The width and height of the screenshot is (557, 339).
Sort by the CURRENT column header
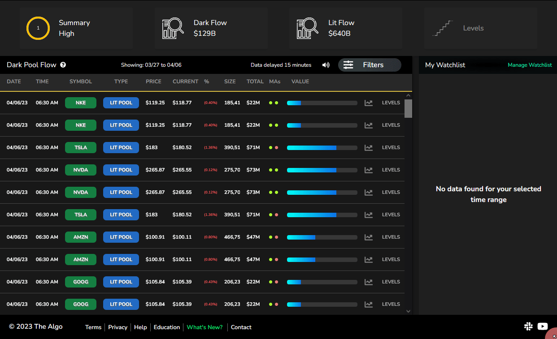pyautogui.click(x=185, y=82)
